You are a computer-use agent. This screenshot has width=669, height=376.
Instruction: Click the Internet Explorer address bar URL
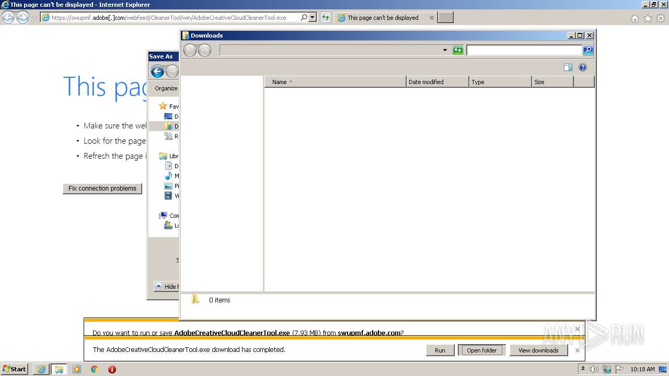click(x=169, y=18)
